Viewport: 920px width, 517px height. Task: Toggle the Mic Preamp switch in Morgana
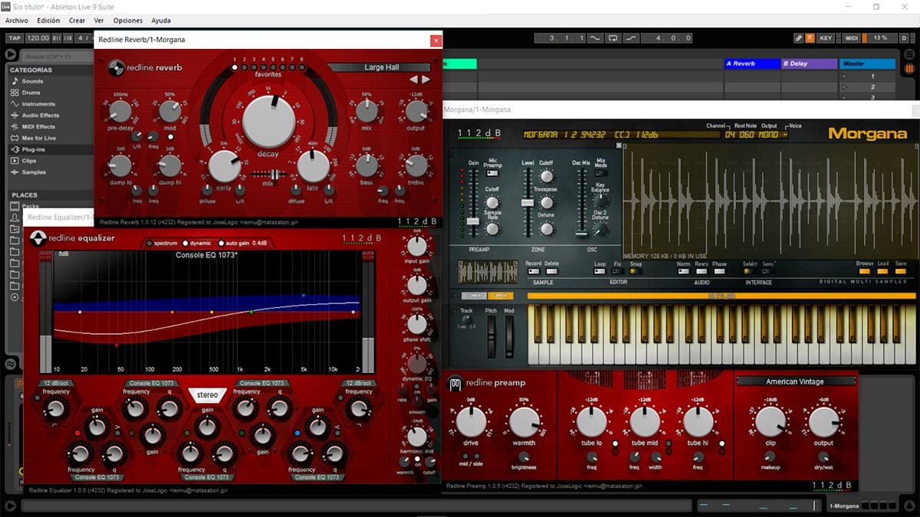coord(492,173)
